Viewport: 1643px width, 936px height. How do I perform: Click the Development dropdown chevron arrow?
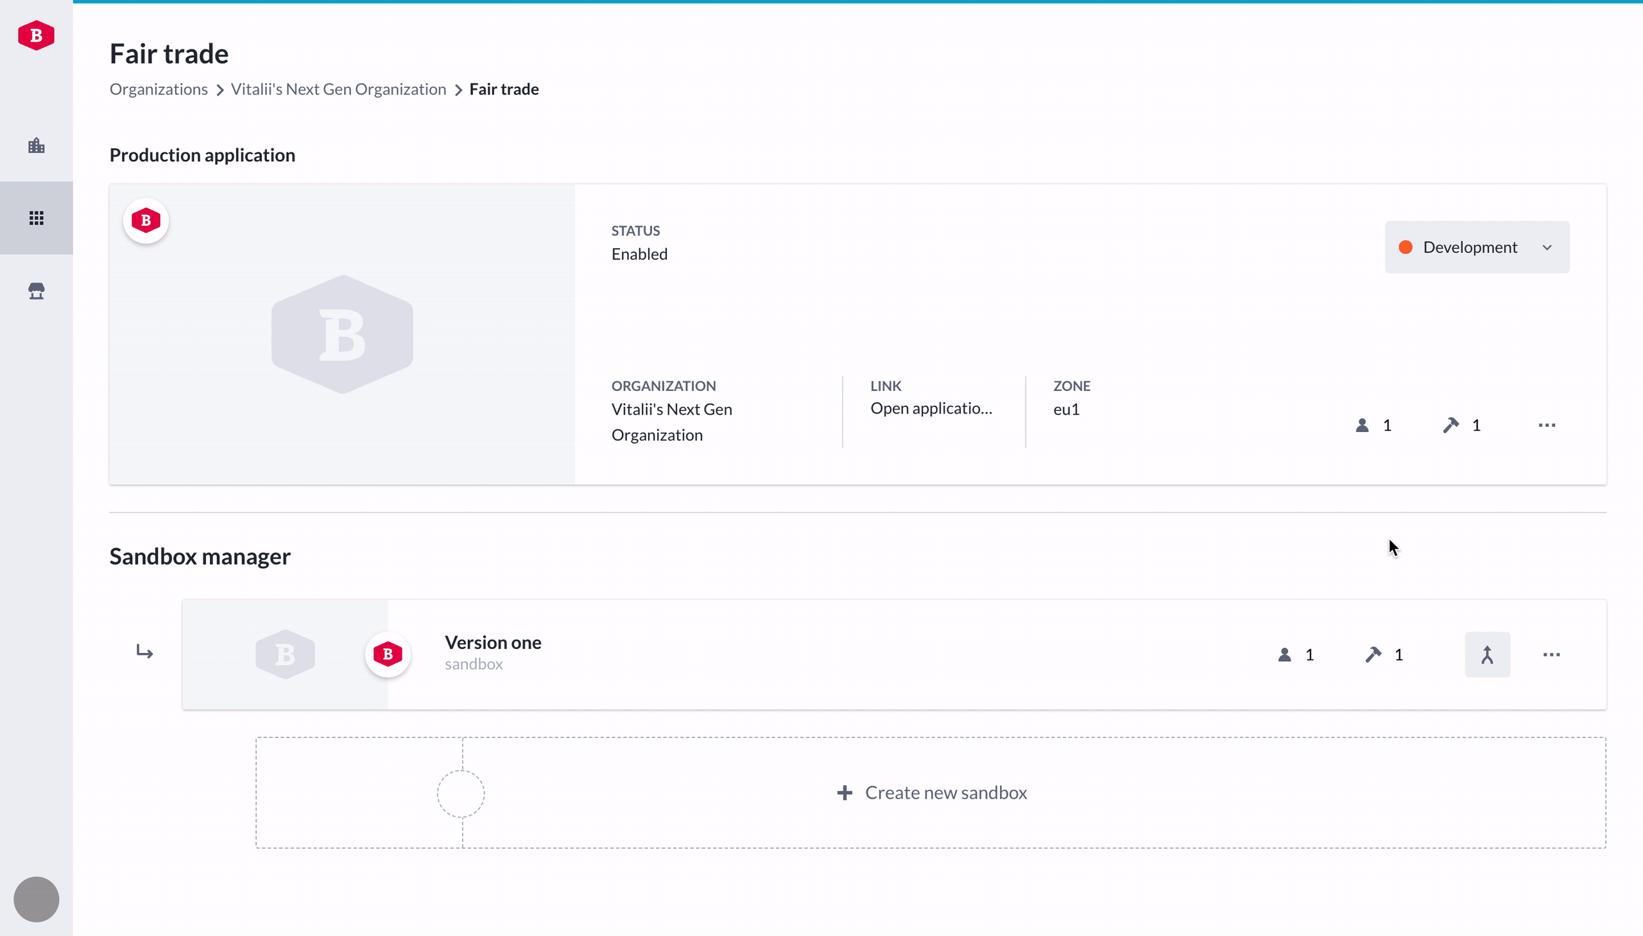[x=1547, y=248]
